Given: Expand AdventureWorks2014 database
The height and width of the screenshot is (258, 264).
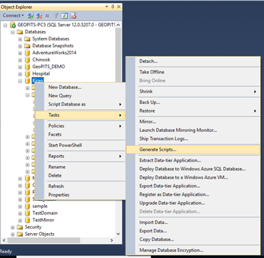Looking at the screenshot, I should [20, 53].
